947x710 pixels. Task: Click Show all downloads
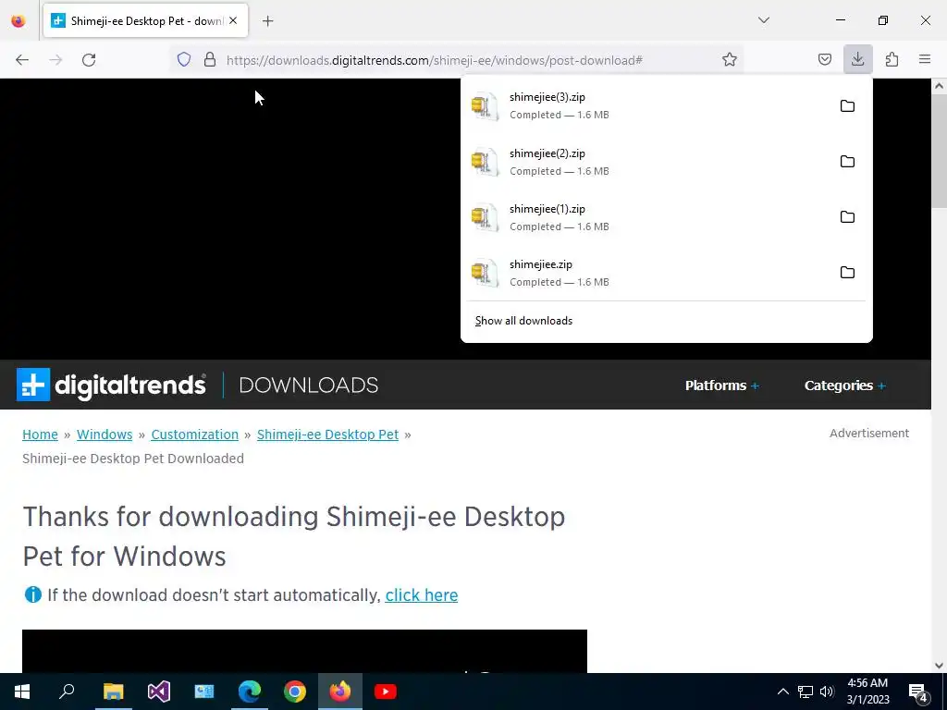523,321
